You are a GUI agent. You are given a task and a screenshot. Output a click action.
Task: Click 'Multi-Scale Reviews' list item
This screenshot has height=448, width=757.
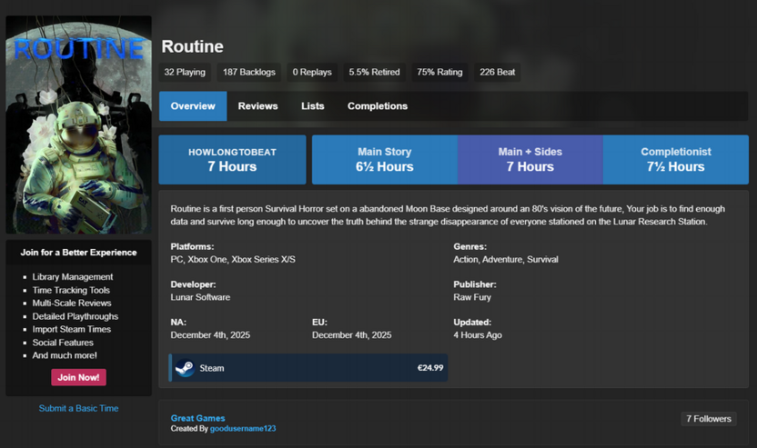(x=72, y=304)
